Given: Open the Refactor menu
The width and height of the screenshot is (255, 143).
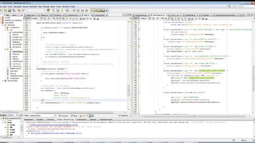Looking at the screenshot, I should (x=33, y=6).
